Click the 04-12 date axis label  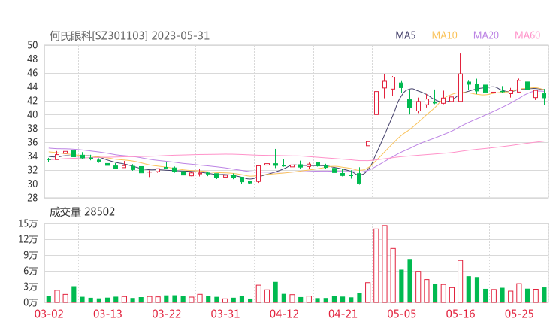pyautogui.click(x=284, y=314)
